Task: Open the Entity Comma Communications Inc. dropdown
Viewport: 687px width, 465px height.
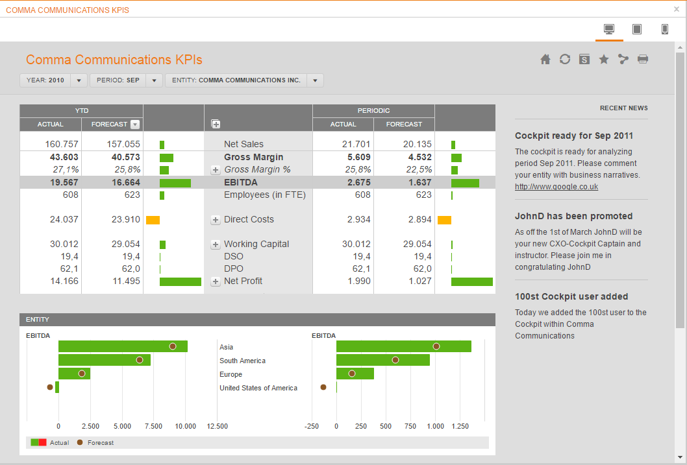Action: (x=315, y=80)
